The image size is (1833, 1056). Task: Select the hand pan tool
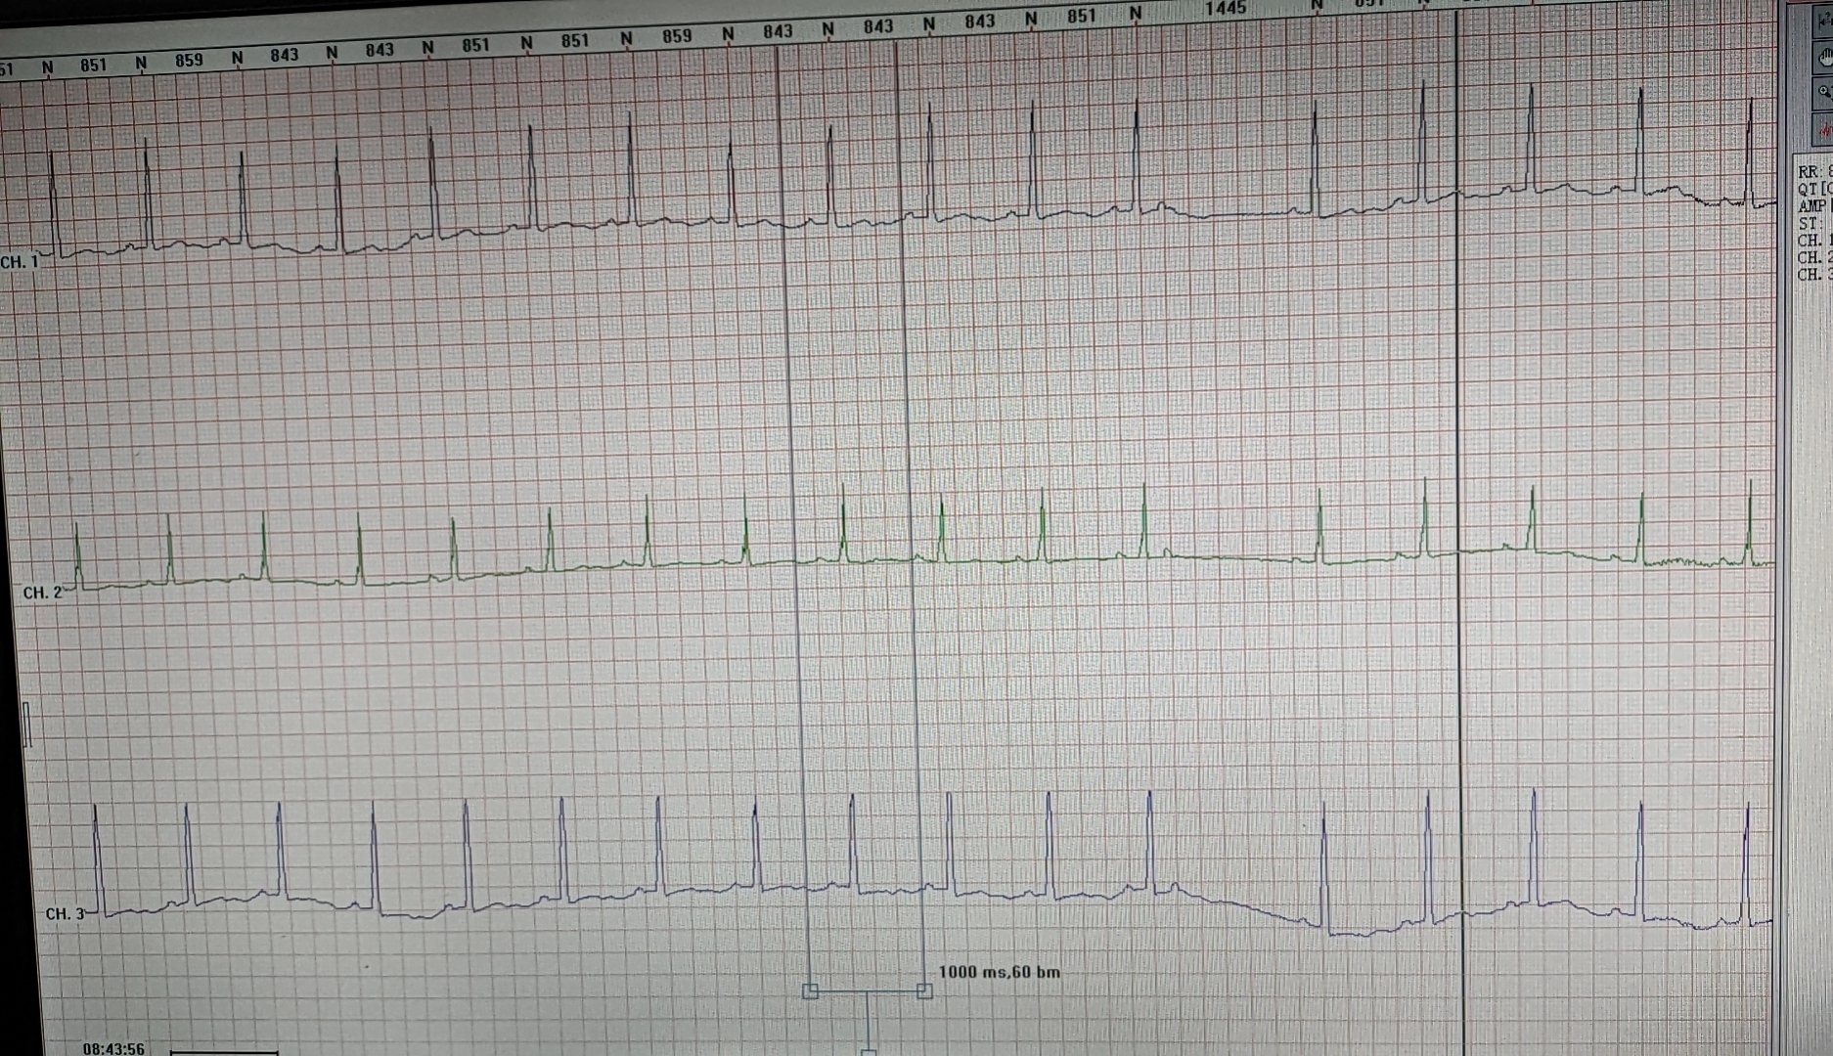click(1825, 59)
